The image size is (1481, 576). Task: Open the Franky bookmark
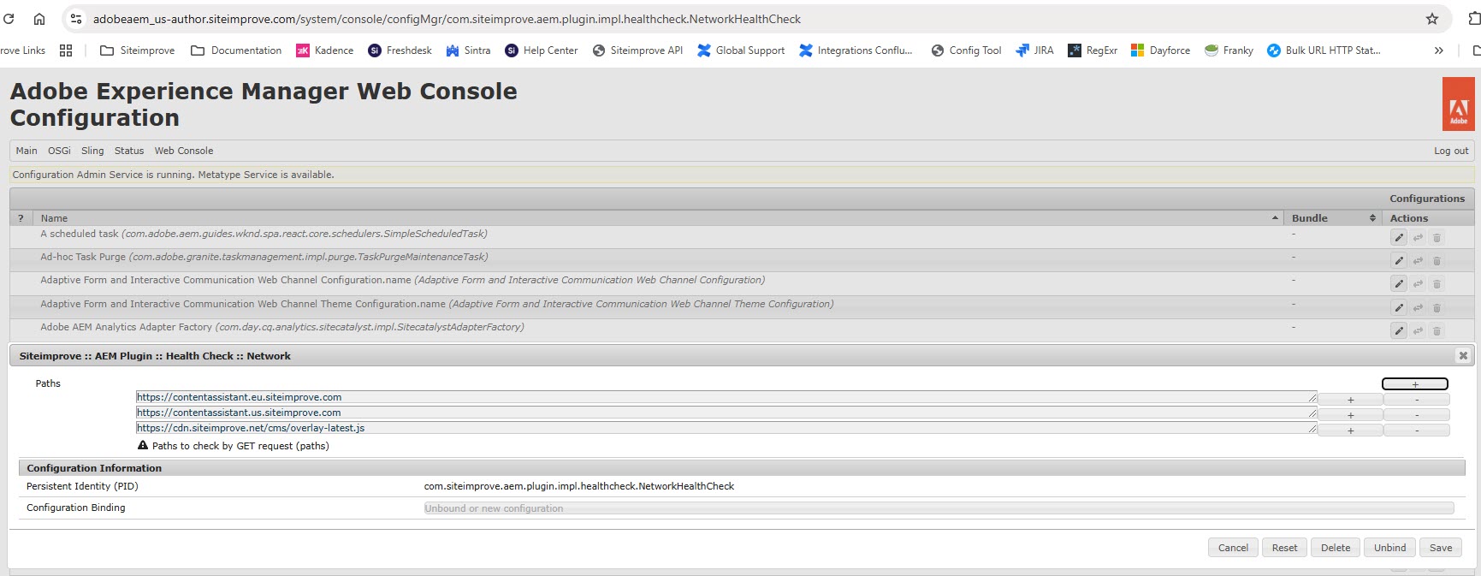pyautogui.click(x=1229, y=50)
